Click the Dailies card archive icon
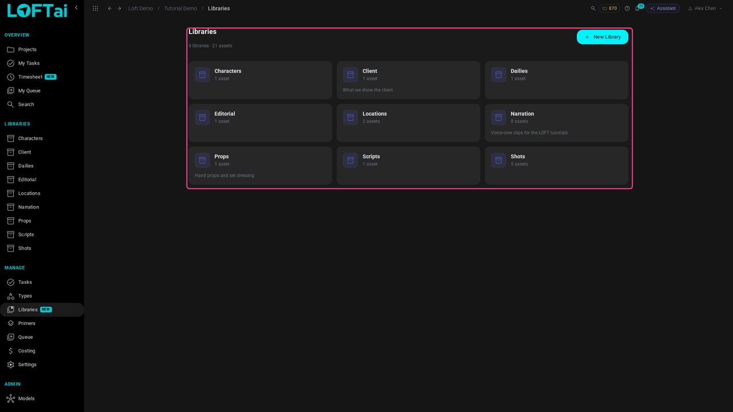 click(x=498, y=75)
